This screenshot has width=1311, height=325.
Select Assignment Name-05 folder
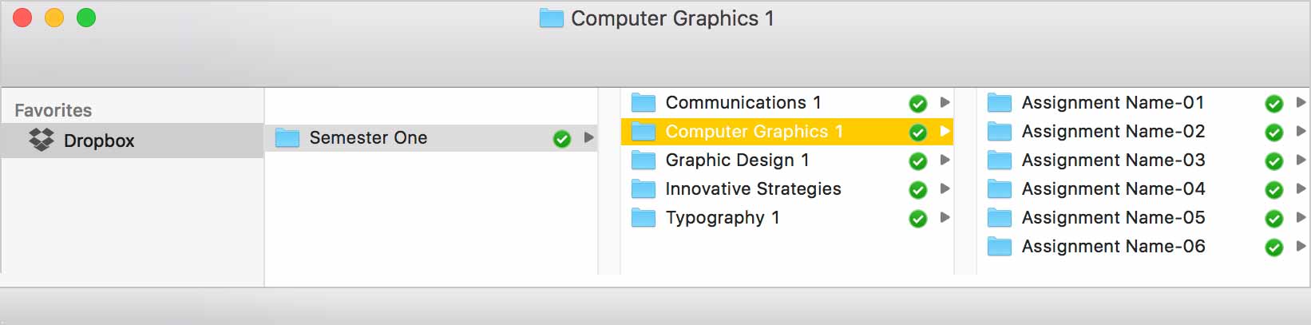[1143, 218]
